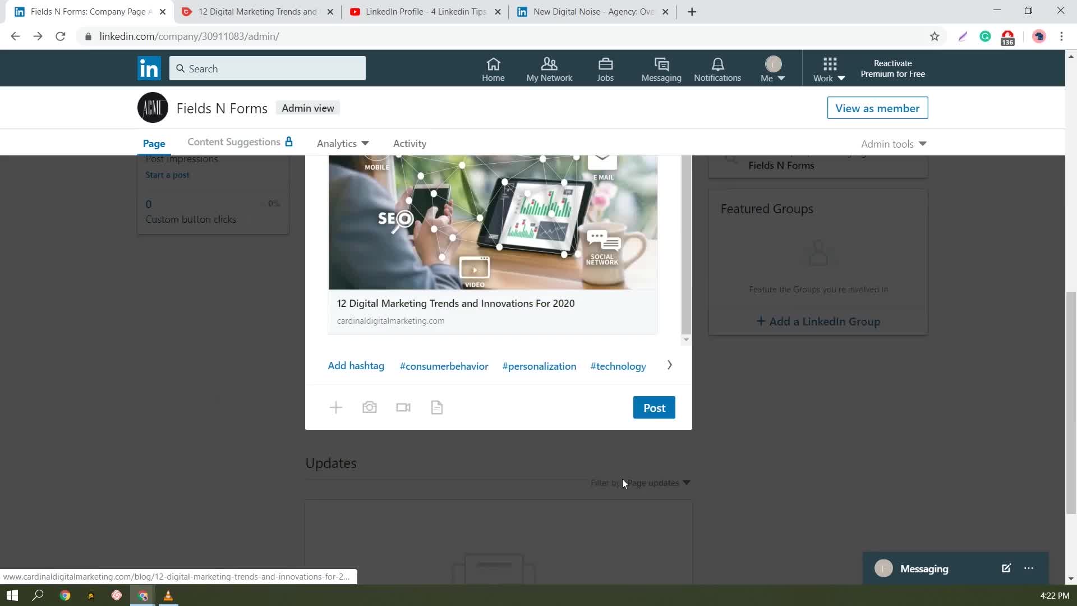Click the document attach icon
Screen dimensions: 1077x606
[437, 407]
